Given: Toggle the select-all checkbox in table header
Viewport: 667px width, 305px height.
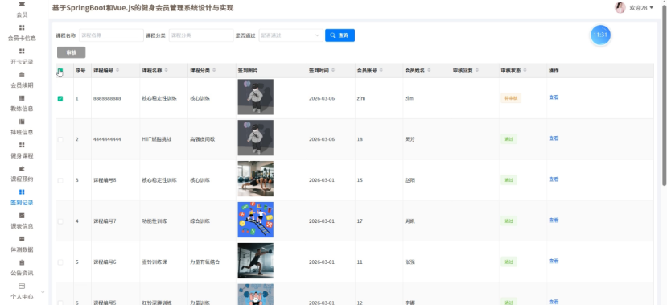Looking at the screenshot, I should click(x=60, y=71).
